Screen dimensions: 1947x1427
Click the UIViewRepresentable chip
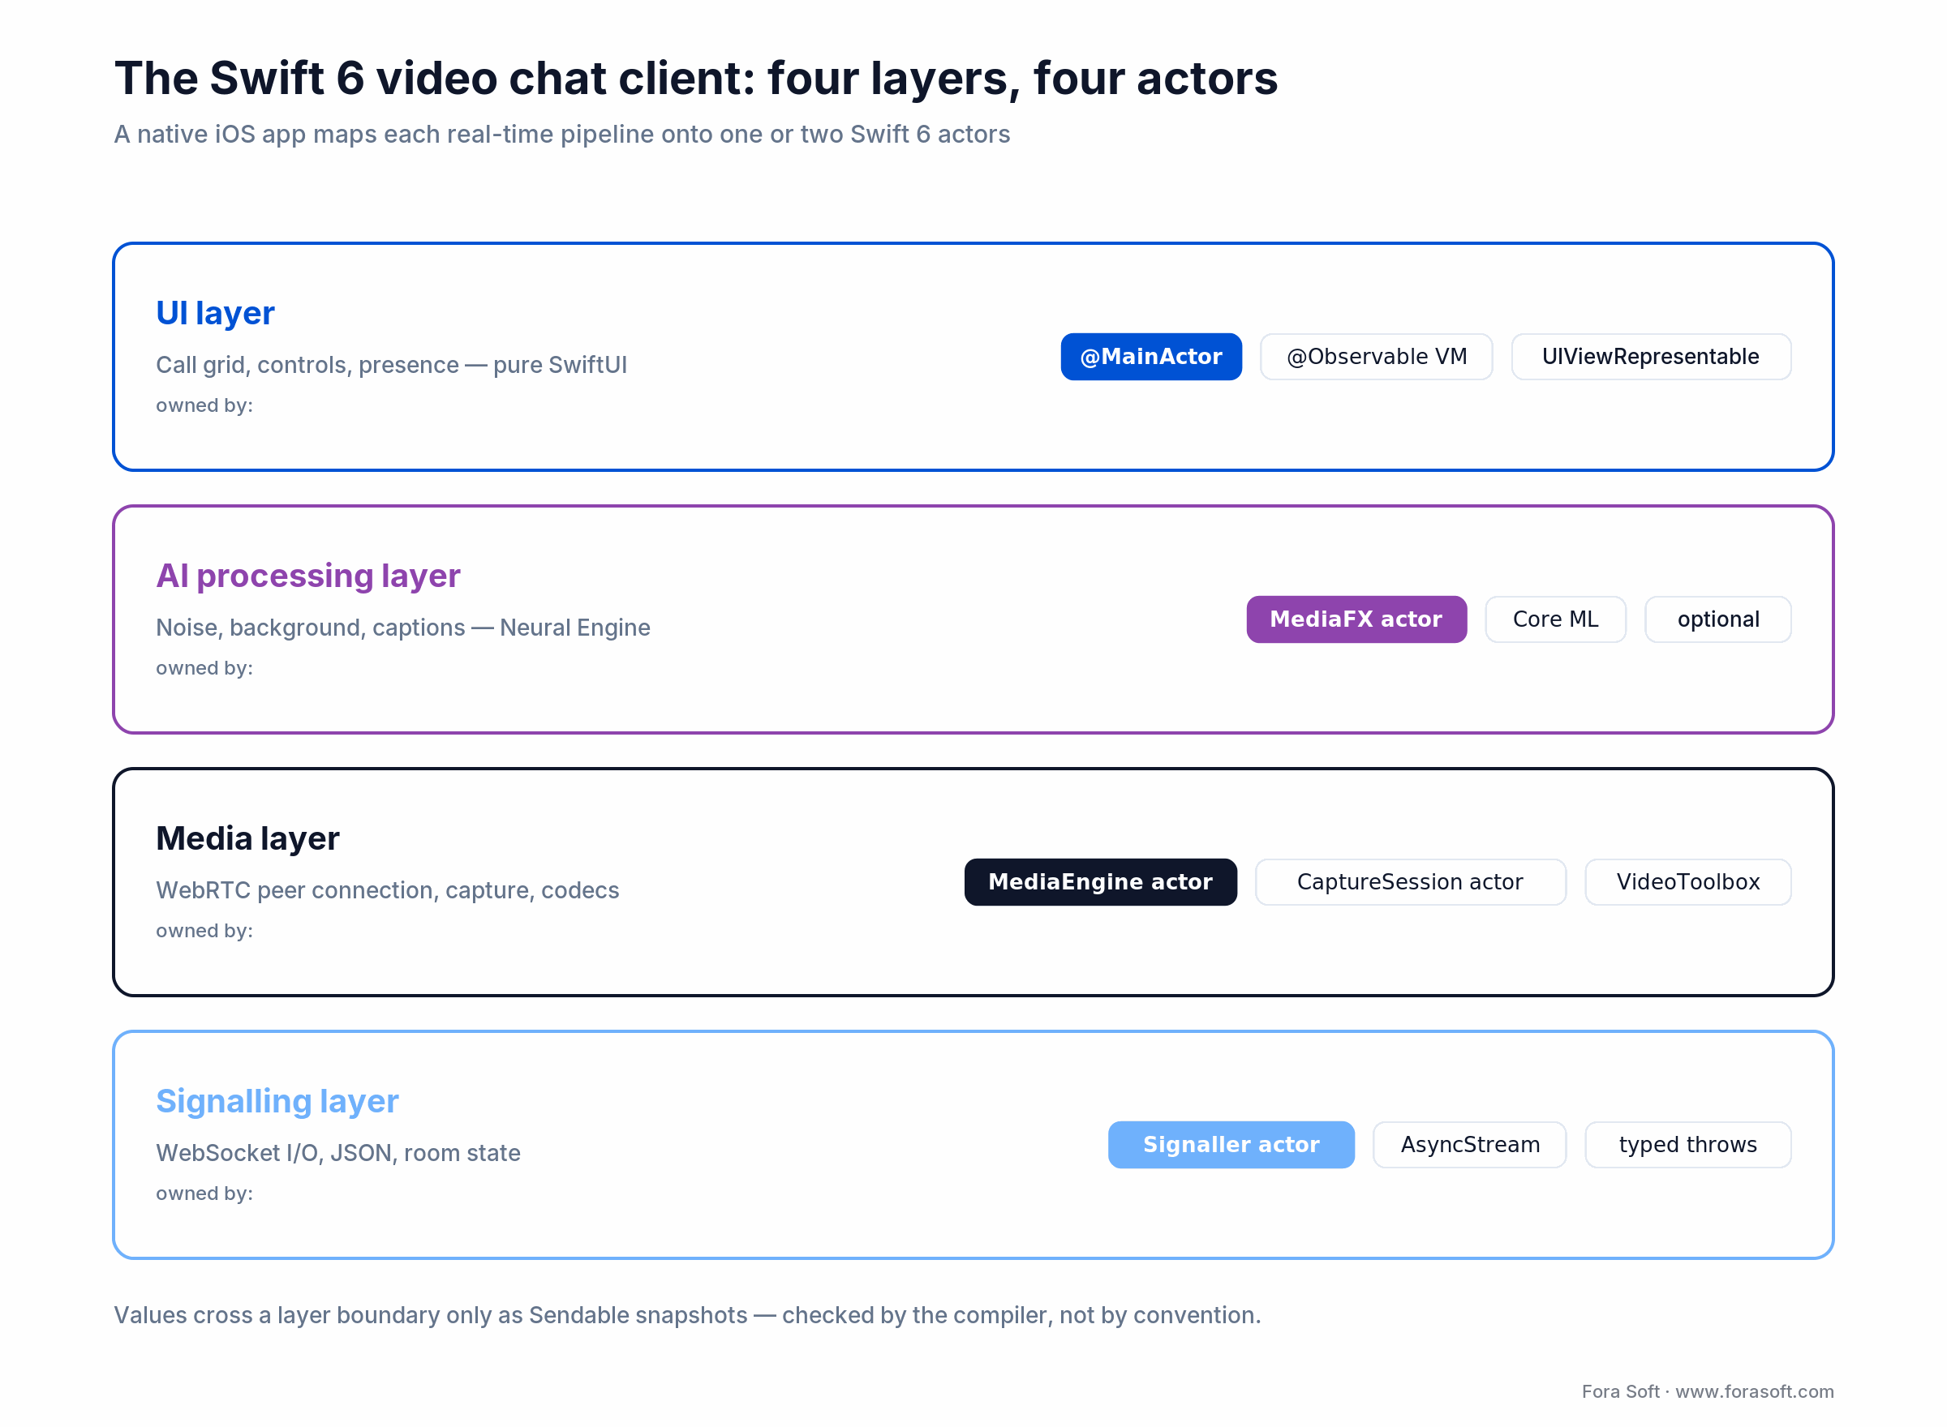[1651, 357]
